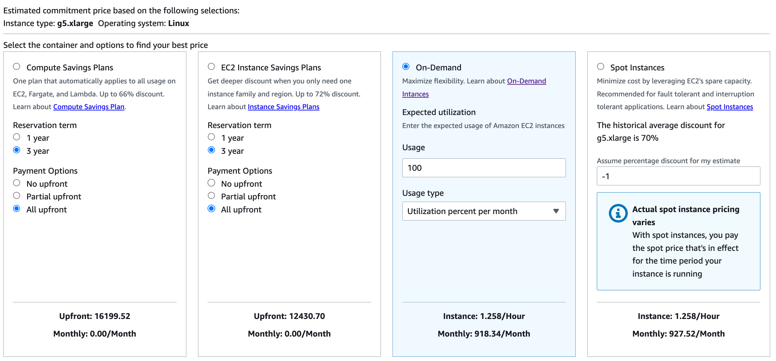
Task: Open the Spot Instances learn more link
Action: 730,107
